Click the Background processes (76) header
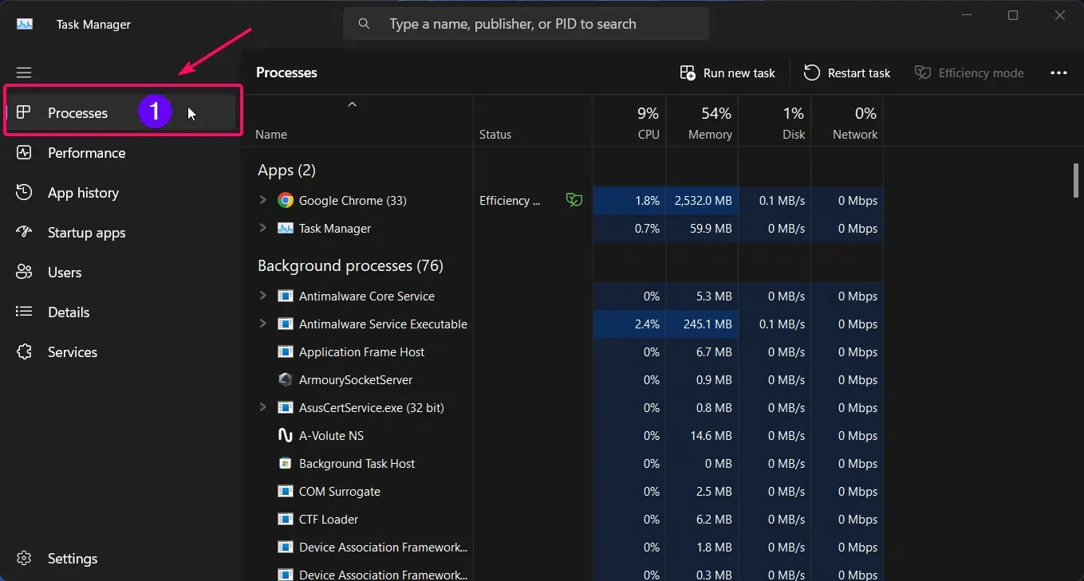This screenshot has height=581, width=1084. [x=350, y=265]
